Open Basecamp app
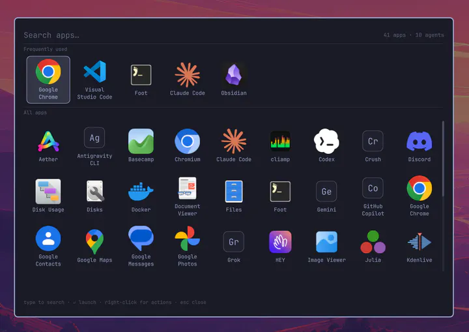The height and width of the screenshot is (332, 469). tap(141, 146)
